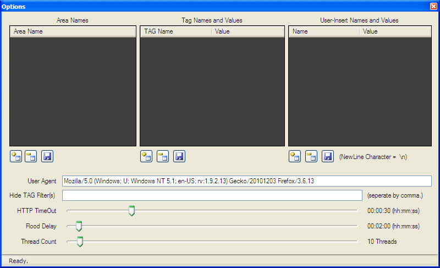Click the add icon under Area Names
Viewport: 440px width, 268px height.
[x=15, y=156]
